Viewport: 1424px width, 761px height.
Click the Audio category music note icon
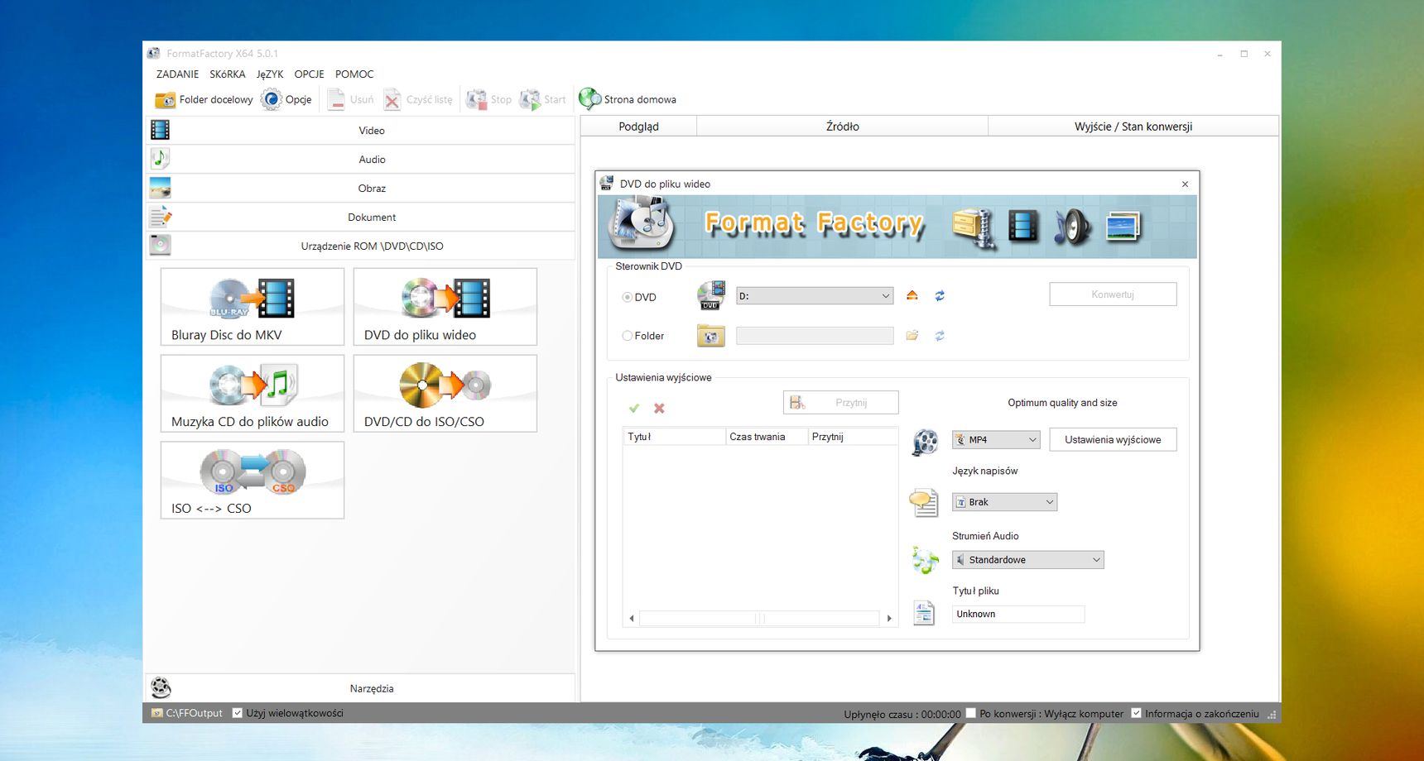tap(160, 159)
